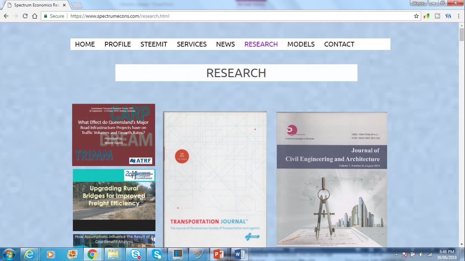Click the power/battery tray icon
The image size is (465, 261).
(413, 255)
